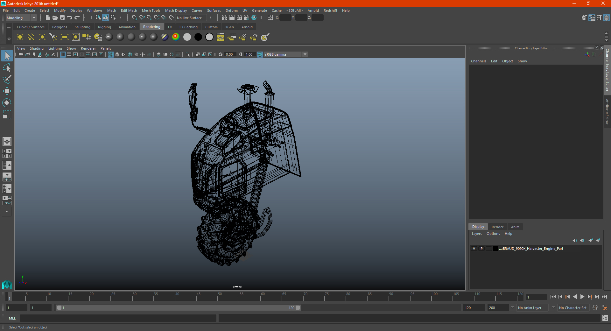This screenshot has height=331, width=611.
Task: Click the gamma value field 1.00
Action: click(250, 54)
